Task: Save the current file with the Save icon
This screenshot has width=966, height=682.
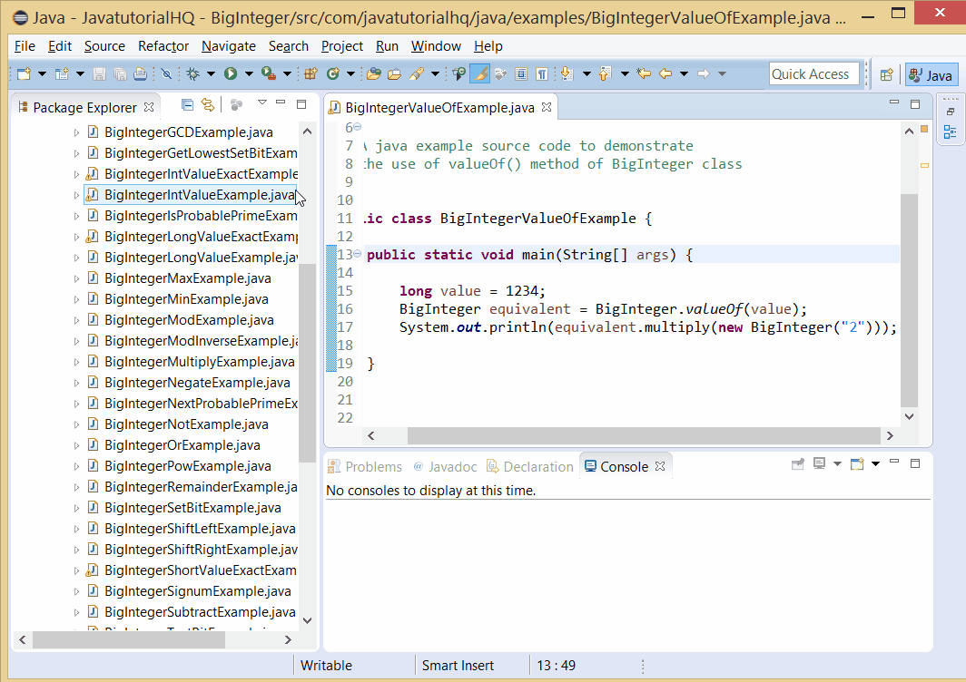Action: (100, 73)
